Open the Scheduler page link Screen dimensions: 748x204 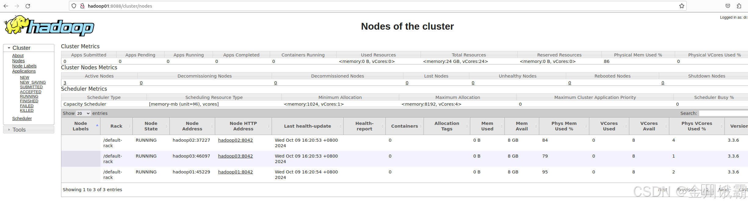pyautogui.click(x=22, y=118)
